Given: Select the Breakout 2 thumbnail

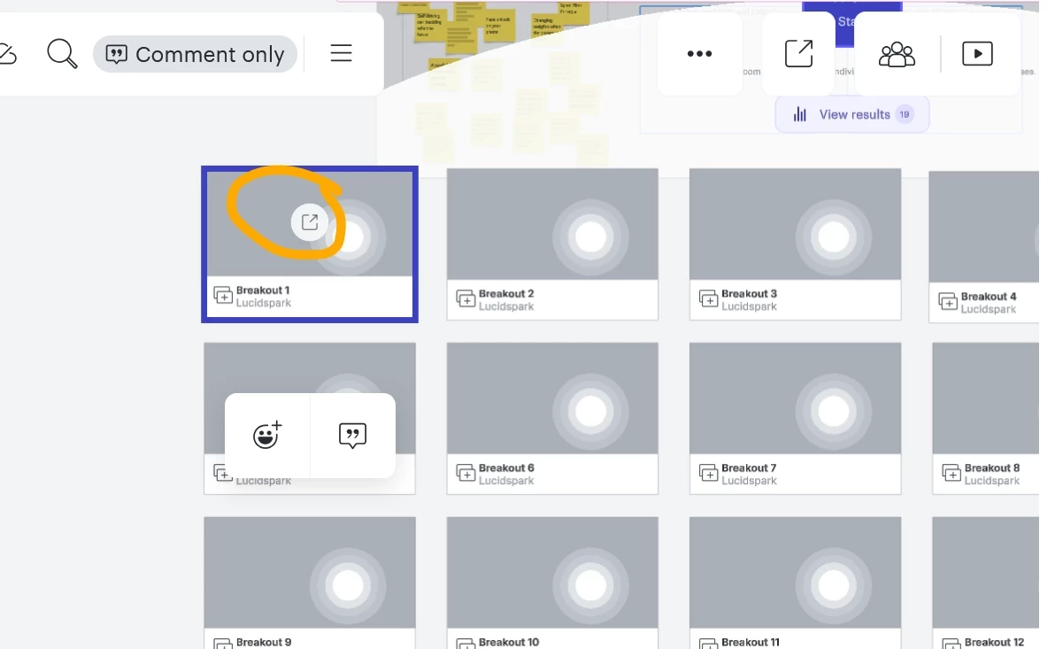Looking at the screenshot, I should [x=552, y=224].
